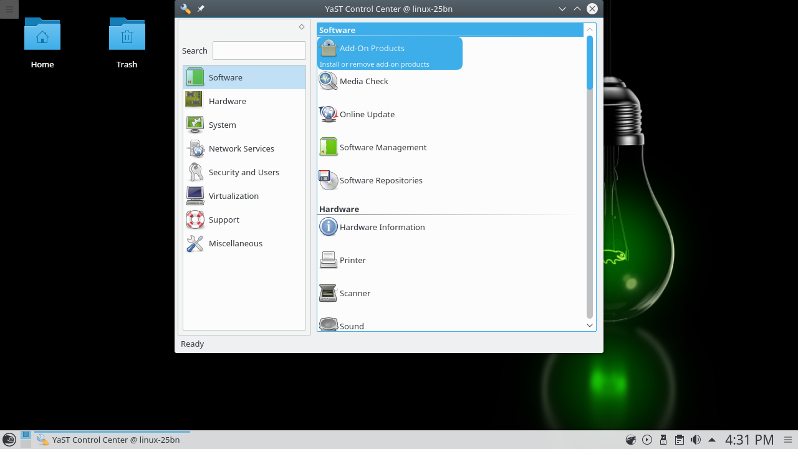Viewport: 798px width, 449px height.
Task: Select the Virtualization category
Action: [233, 196]
